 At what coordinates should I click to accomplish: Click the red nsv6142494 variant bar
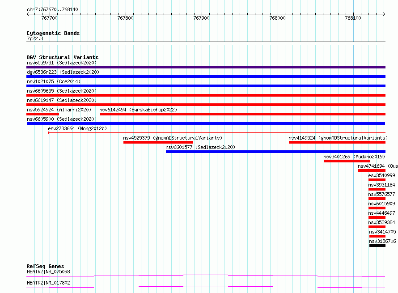click(243, 114)
